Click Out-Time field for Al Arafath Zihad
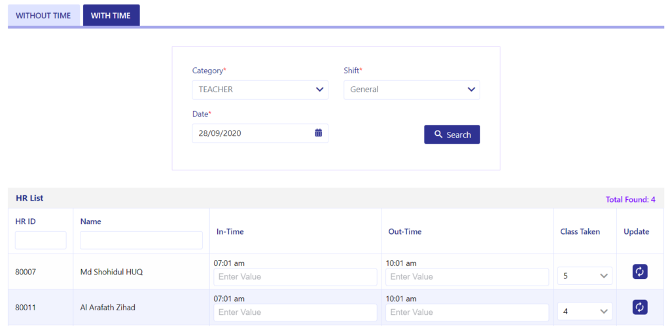 click(467, 312)
